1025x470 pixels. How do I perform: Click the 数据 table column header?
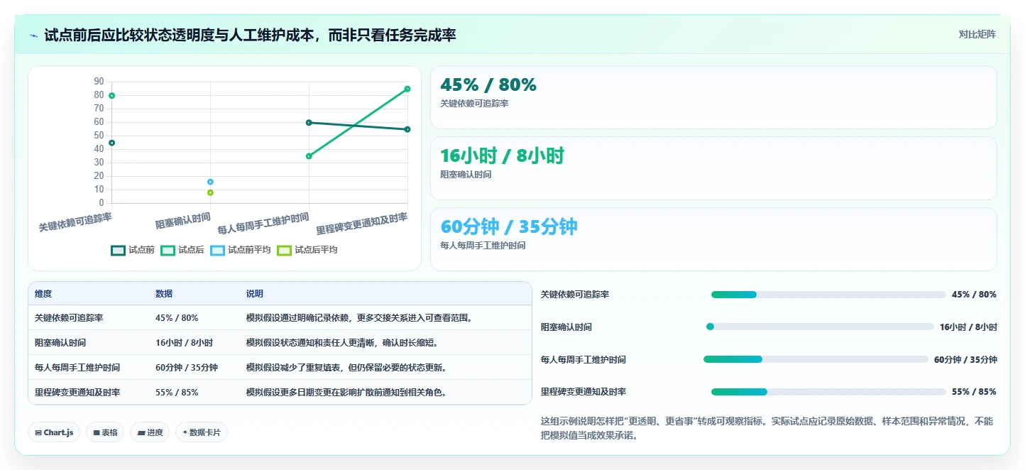[x=164, y=294]
